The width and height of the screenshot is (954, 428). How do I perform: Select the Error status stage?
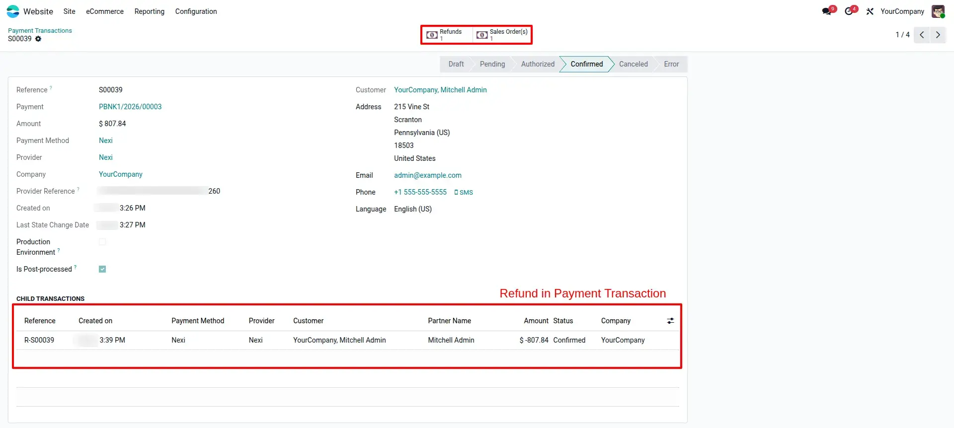671,64
